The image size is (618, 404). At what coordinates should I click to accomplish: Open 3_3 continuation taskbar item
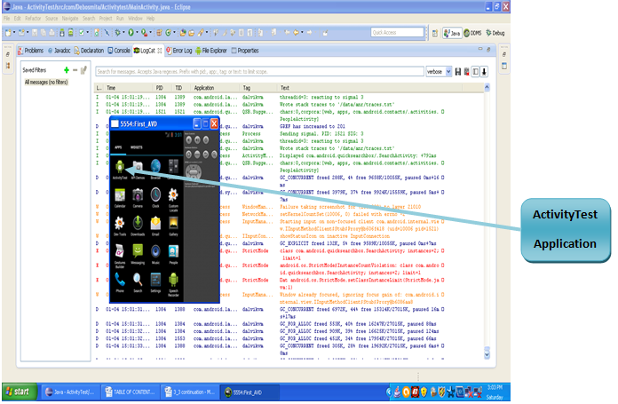click(189, 392)
